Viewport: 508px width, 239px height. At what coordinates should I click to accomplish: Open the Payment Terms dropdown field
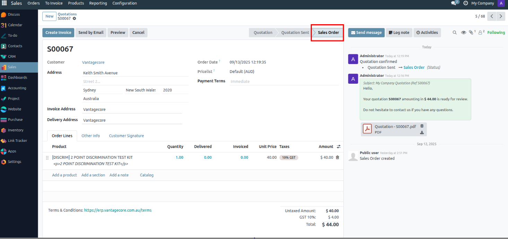(x=283, y=82)
